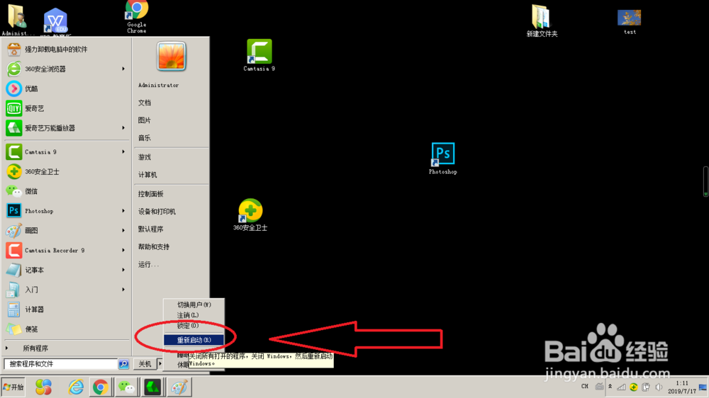Screen dimensions: 709x398
Task: Expand Camtasia 9 jump list arrow
Action: click(123, 152)
